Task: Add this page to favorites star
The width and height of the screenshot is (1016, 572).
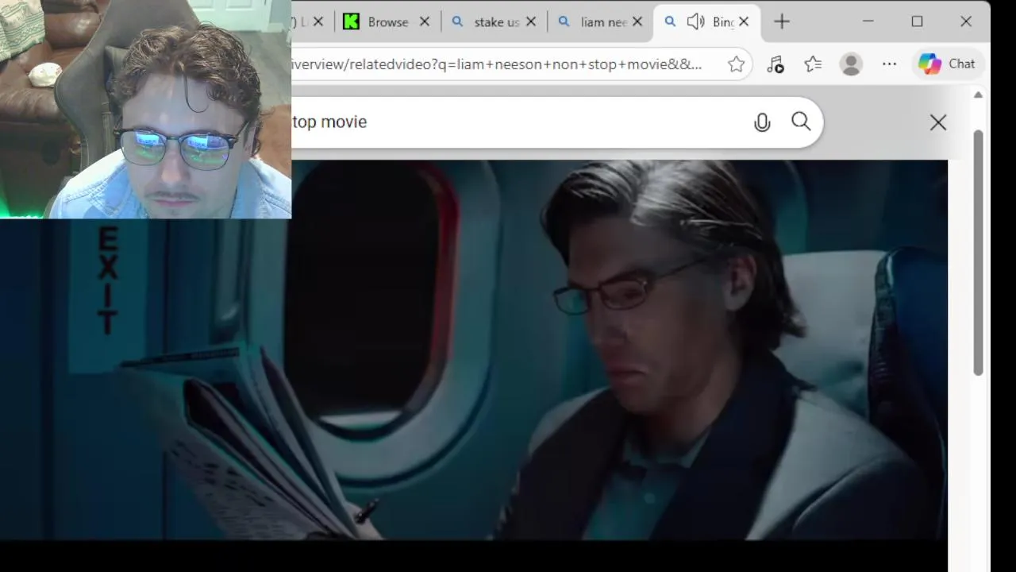Action: (737, 64)
